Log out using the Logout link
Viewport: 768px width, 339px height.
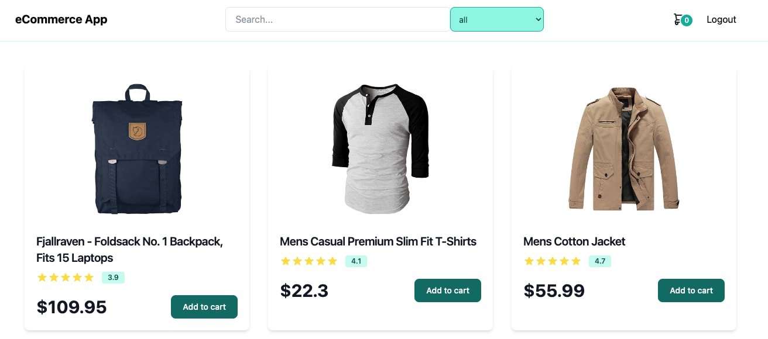tap(721, 19)
